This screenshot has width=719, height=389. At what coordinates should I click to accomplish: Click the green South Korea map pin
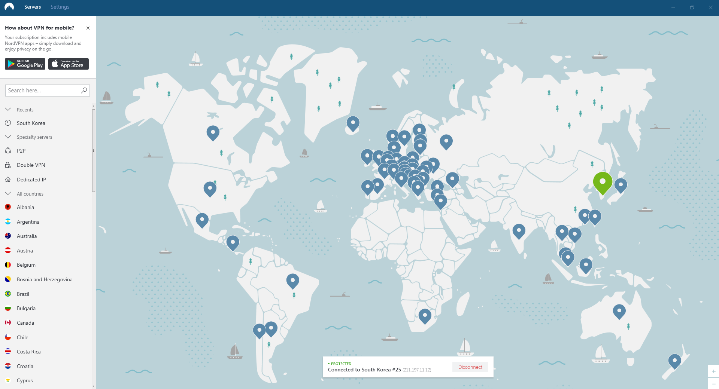603,183
